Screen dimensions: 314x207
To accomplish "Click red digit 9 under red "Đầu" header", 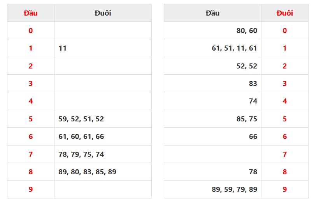I will (x=31, y=189).
